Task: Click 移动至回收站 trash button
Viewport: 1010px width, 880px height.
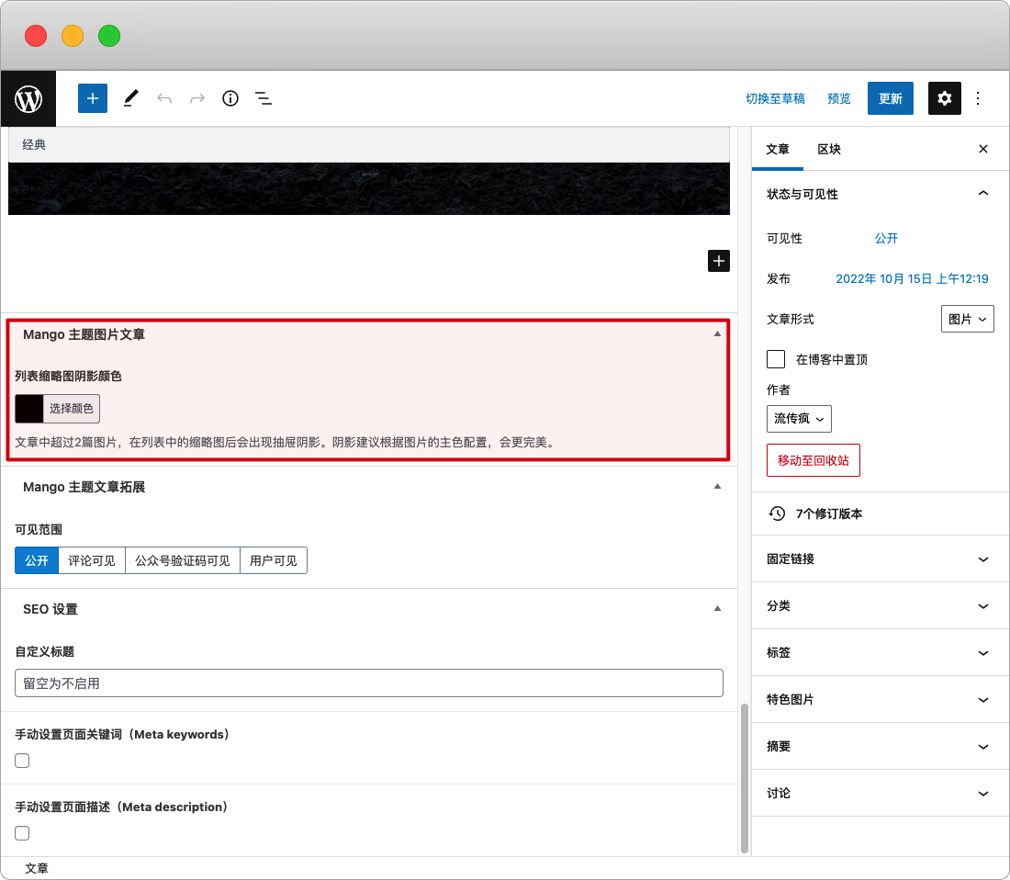Action: click(x=813, y=460)
